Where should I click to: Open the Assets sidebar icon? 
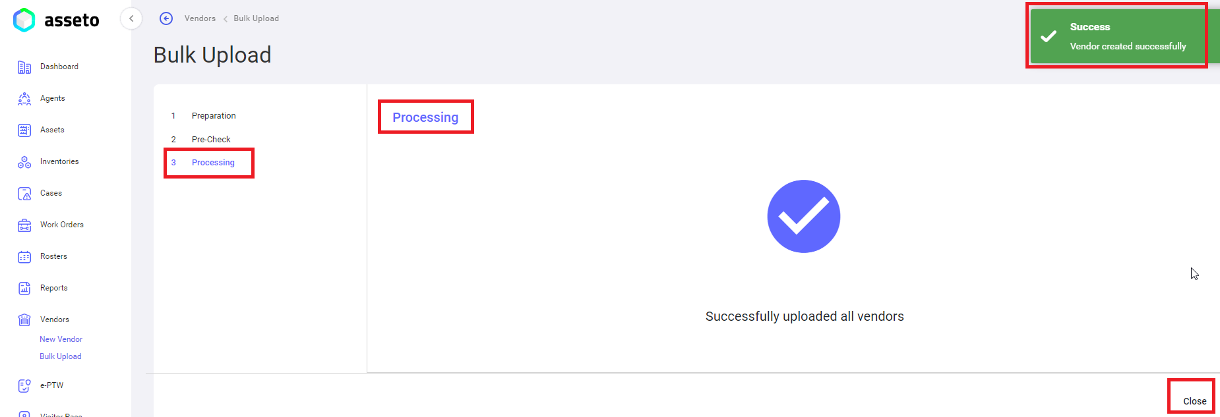pyautogui.click(x=24, y=130)
